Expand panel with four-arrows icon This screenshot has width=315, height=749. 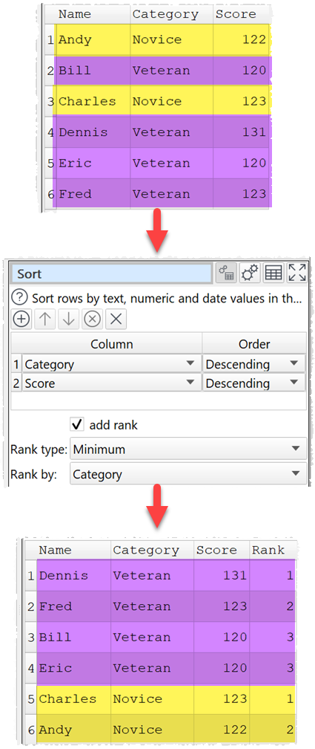click(297, 273)
